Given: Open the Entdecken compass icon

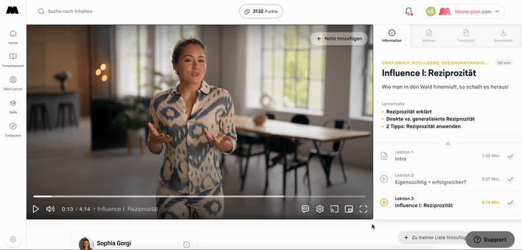Looking at the screenshot, I should pyautogui.click(x=13, y=126).
